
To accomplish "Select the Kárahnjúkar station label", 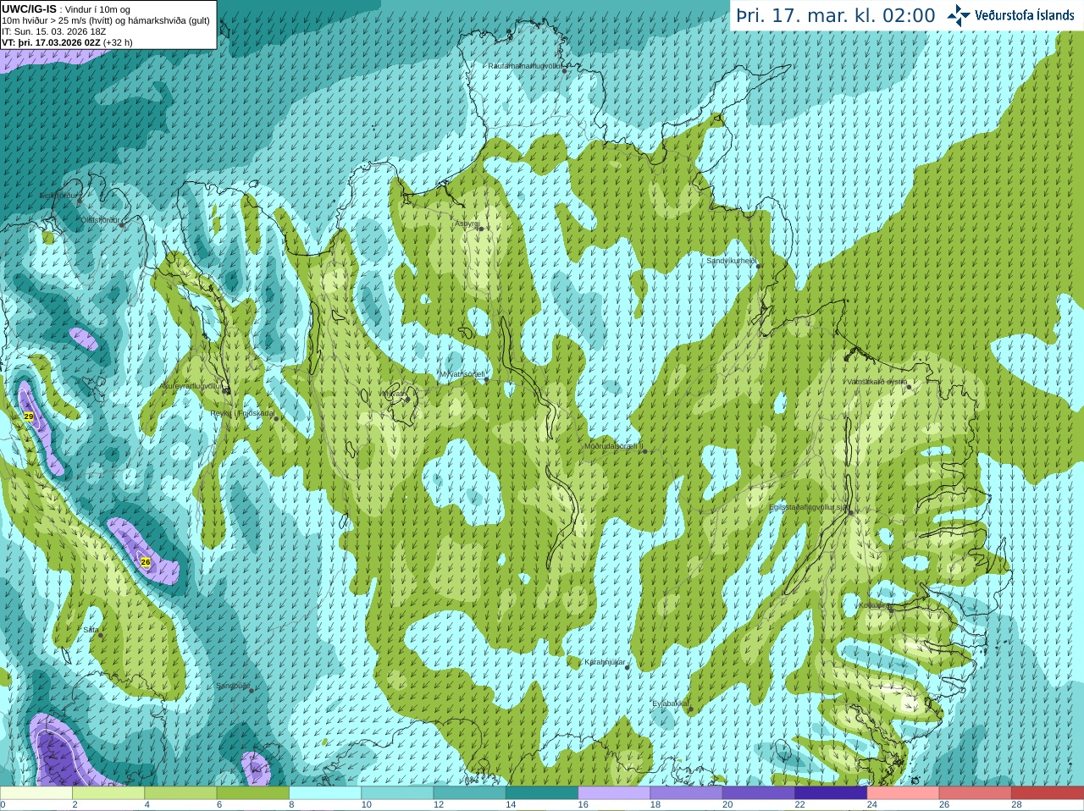I will pos(605,662).
